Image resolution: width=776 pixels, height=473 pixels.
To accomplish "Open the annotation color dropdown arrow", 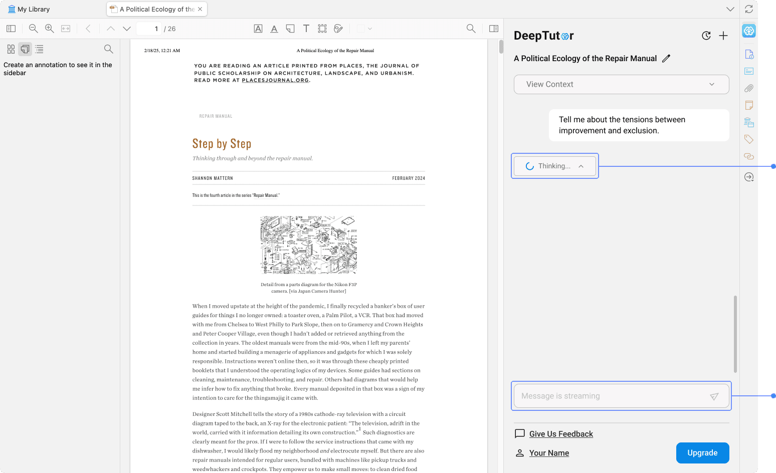I will click(x=370, y=29).
